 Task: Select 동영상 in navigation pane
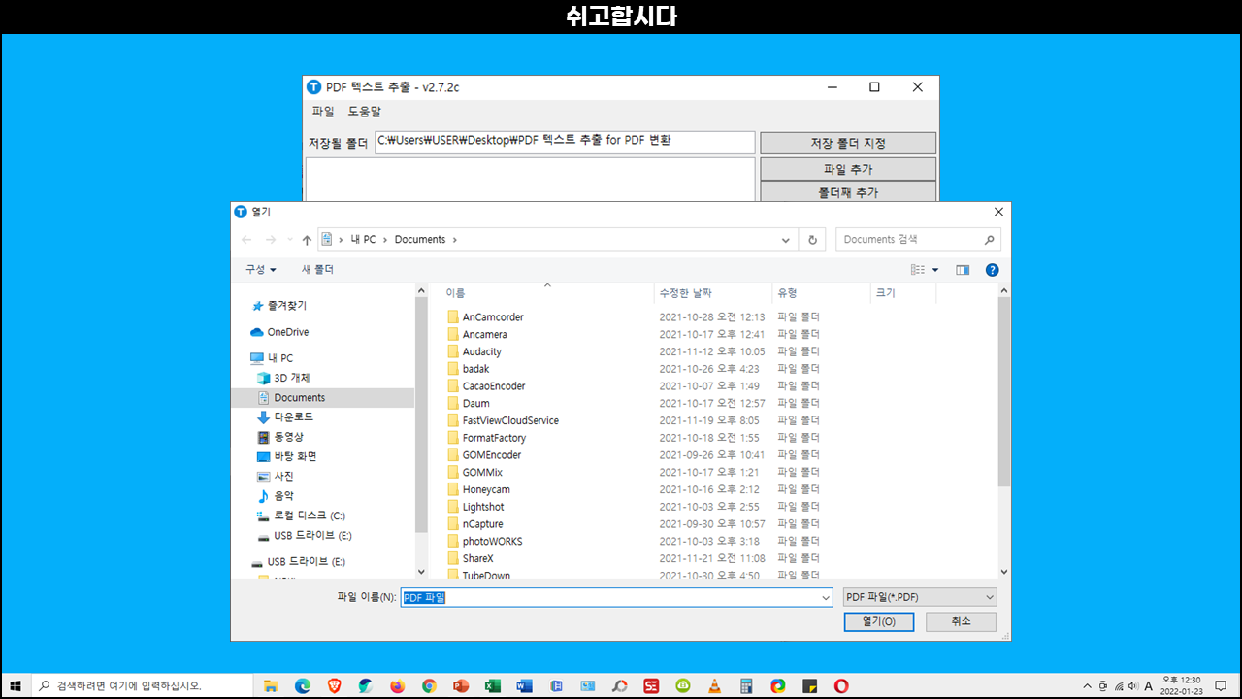pyautogui.click(x=288, y=437)
